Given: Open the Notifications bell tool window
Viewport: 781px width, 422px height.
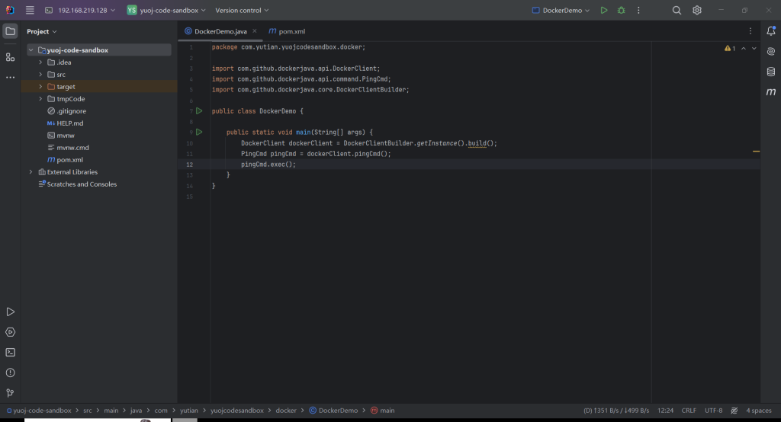Looking at the screenshot, I should 771,31.
